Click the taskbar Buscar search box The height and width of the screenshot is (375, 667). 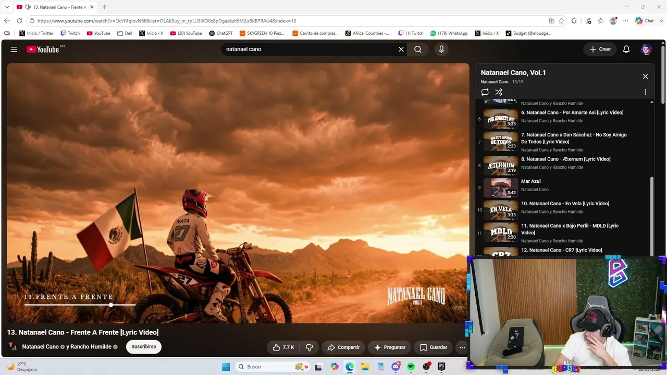tap(271, 367)
